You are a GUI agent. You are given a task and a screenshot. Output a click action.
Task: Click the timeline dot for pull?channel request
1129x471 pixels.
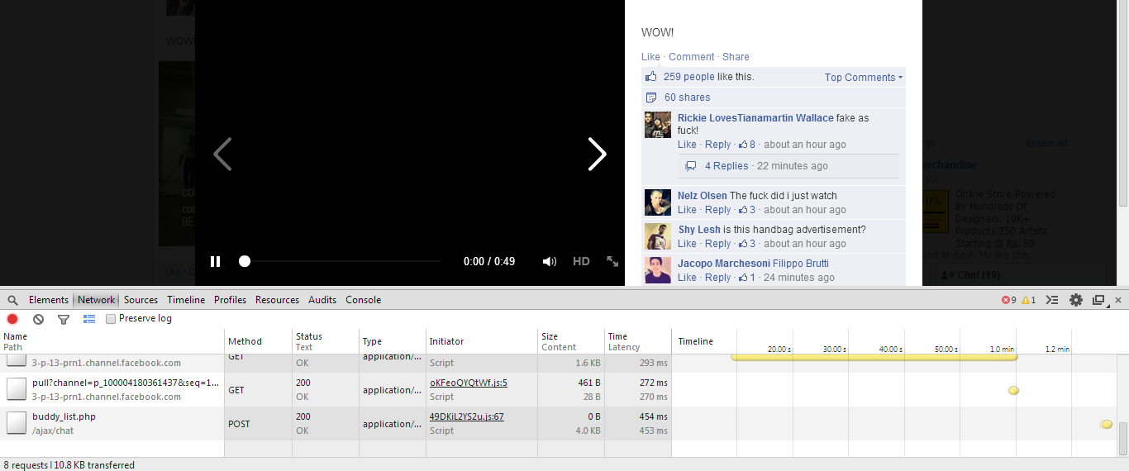1013,390
